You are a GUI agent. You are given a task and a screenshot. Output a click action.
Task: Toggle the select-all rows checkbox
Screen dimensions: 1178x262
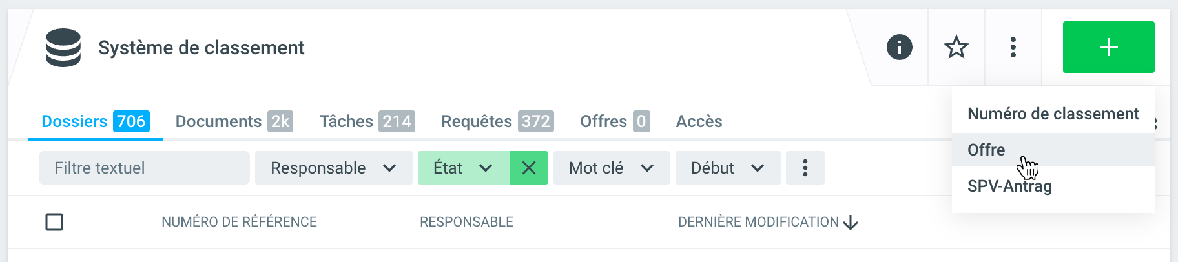point(54,222)
